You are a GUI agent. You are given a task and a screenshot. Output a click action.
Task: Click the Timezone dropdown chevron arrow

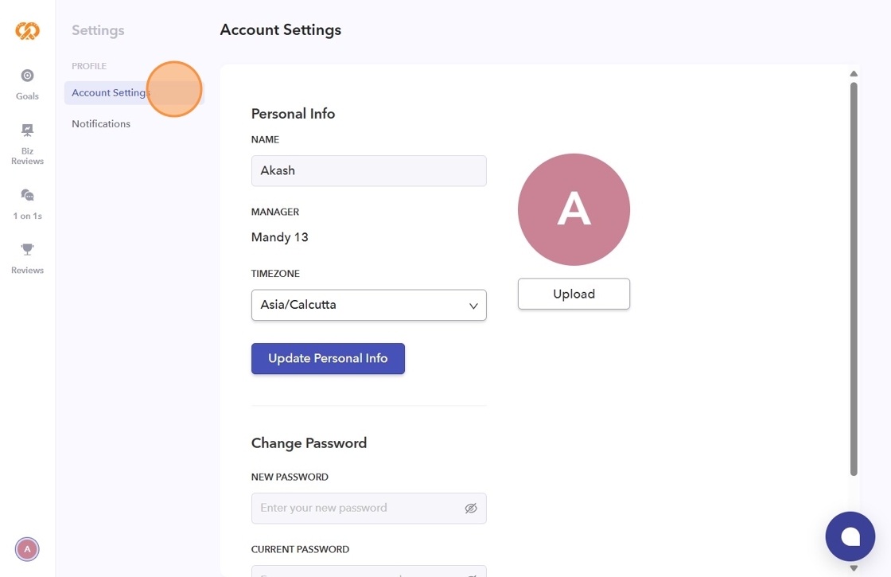(473, 306)
